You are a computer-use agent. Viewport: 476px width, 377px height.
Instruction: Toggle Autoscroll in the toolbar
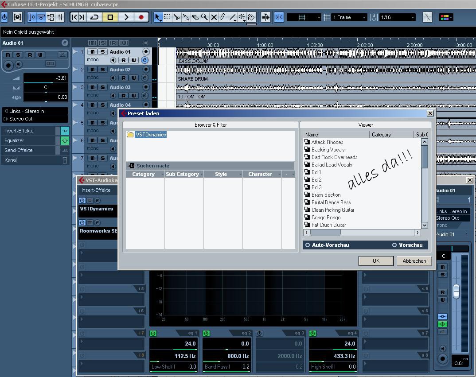pyautogui.click(x=265, y=17)
